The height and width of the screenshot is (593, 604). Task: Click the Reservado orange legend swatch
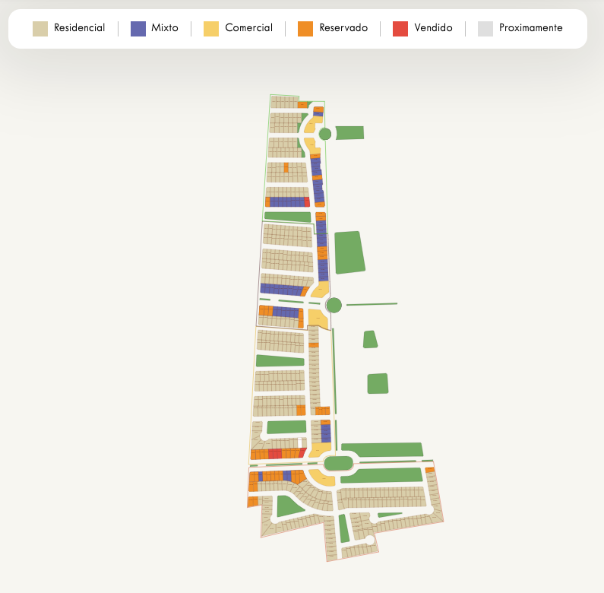pos(305,29)
